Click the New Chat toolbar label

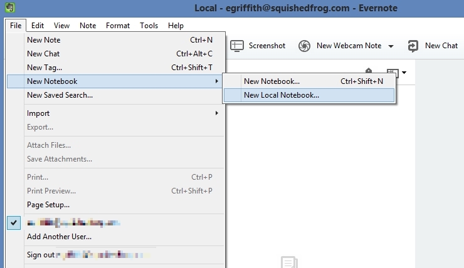(441, 46)
